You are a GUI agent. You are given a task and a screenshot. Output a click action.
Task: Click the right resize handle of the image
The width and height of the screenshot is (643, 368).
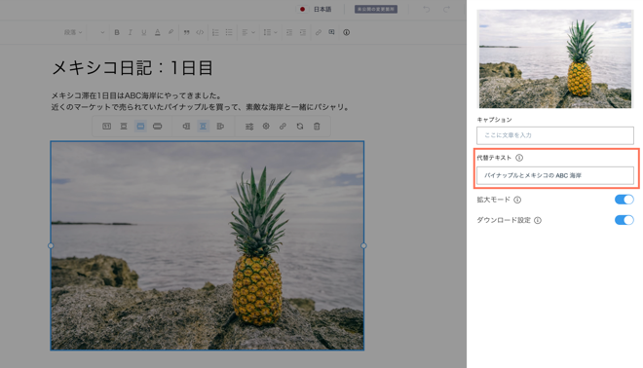click(363, 246)
